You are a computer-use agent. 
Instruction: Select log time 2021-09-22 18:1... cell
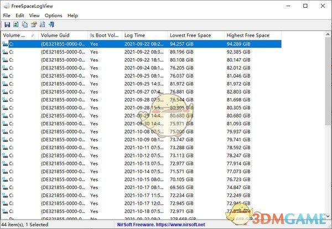click(144, 60)
